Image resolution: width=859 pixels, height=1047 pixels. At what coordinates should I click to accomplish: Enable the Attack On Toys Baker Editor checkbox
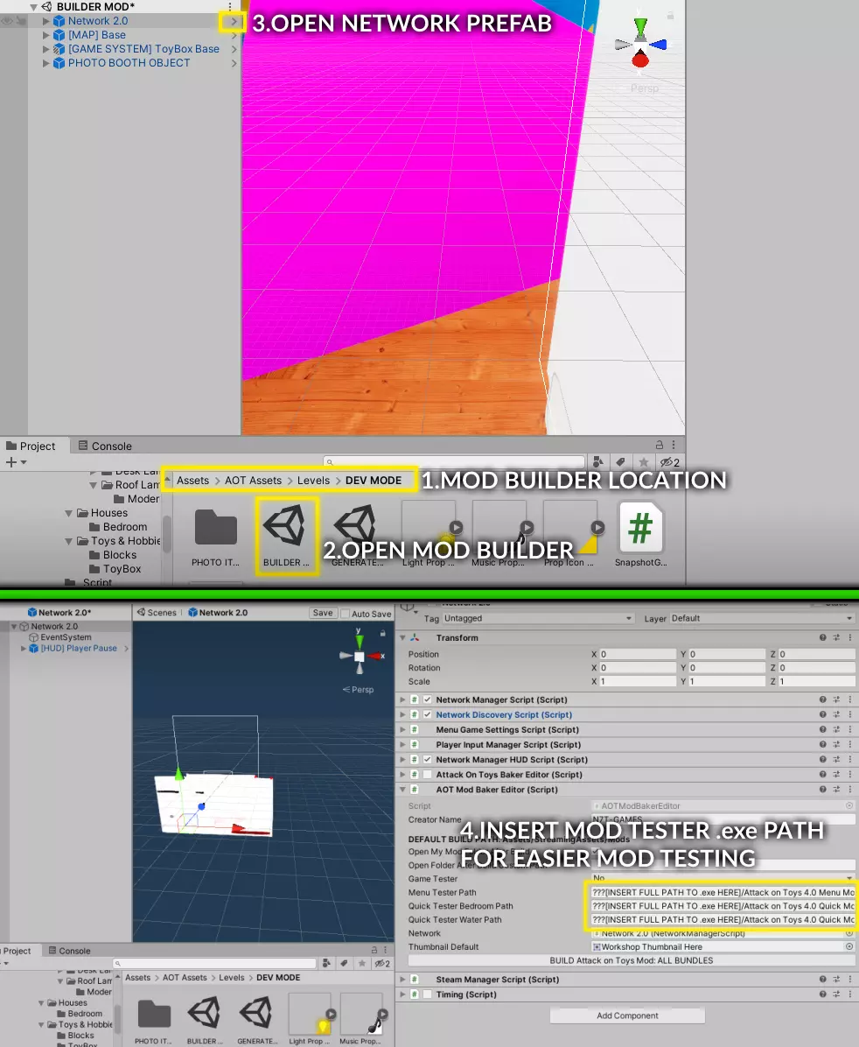click(x=428, y=775)
